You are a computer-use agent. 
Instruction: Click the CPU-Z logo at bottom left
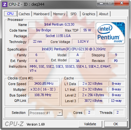point(14,124)
